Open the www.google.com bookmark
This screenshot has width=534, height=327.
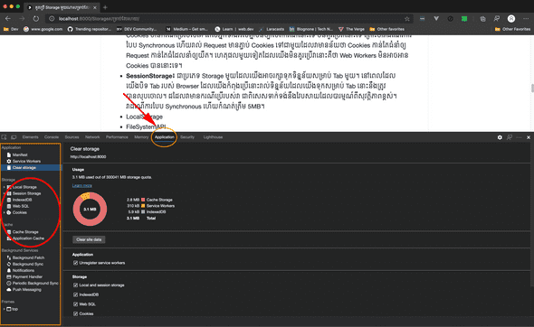click(x=43, y=29)
